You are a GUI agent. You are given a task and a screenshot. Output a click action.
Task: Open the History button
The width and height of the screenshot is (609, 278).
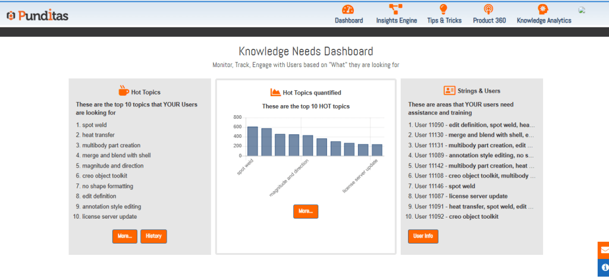pyautogui.click(x=153, y=236)
